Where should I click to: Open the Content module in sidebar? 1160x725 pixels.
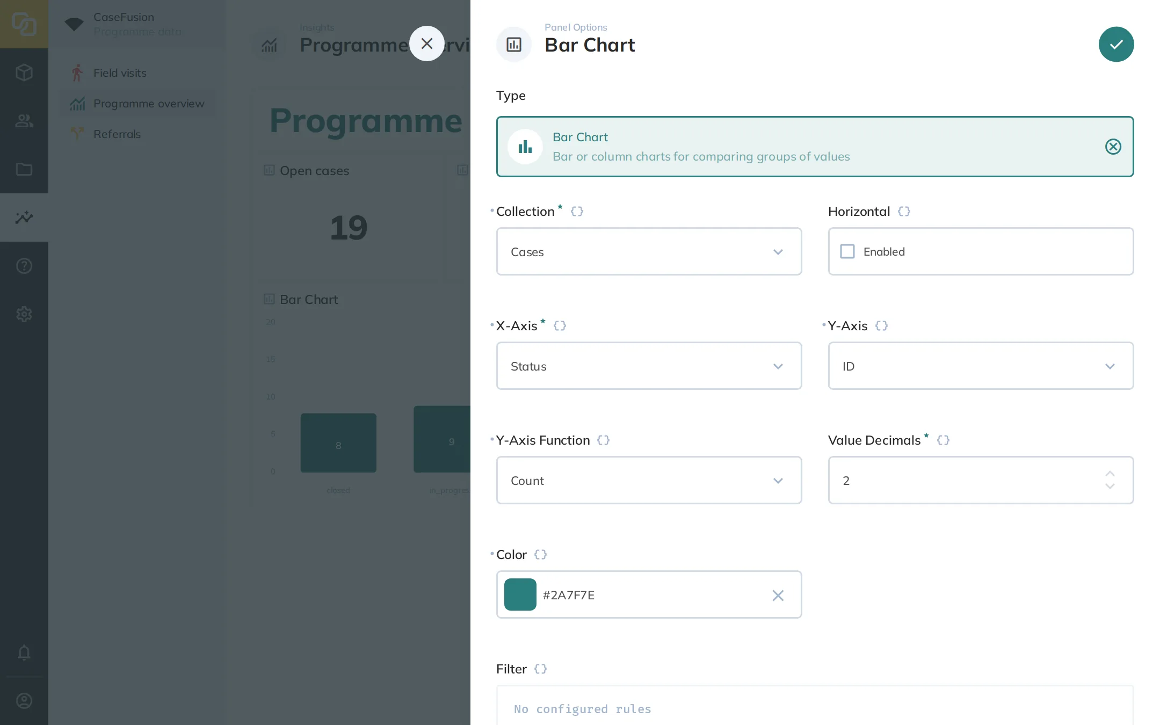click(x=24, y=73)
